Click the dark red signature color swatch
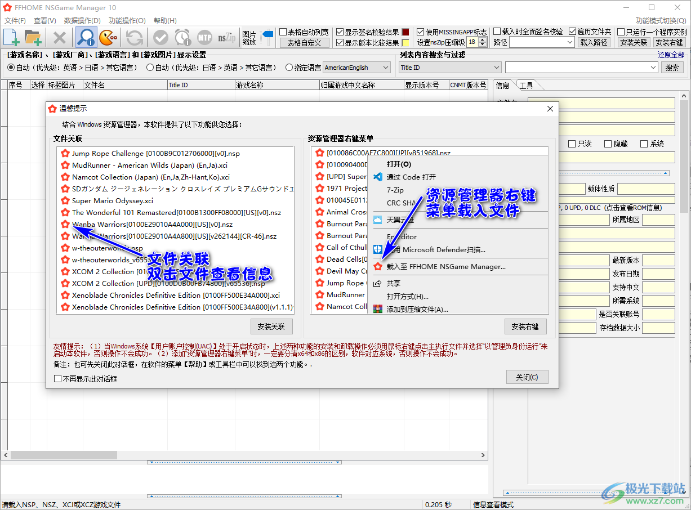The width and height of the screenshot is (691, 510). coord(405,32)
